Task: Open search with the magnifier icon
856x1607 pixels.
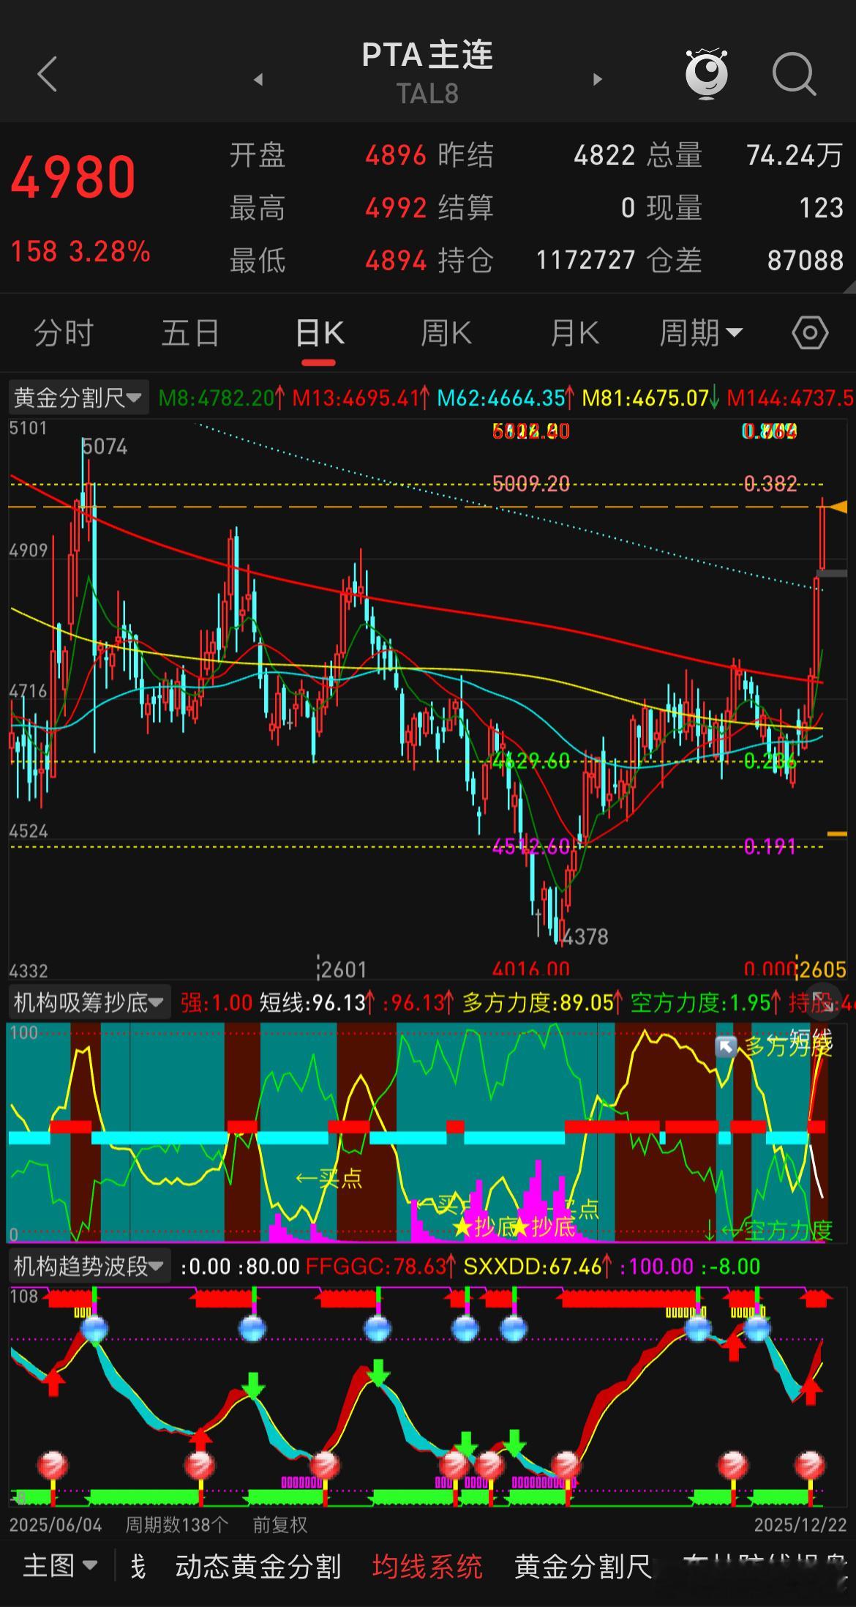Action: pyautogui.click(x=794, y=74)
